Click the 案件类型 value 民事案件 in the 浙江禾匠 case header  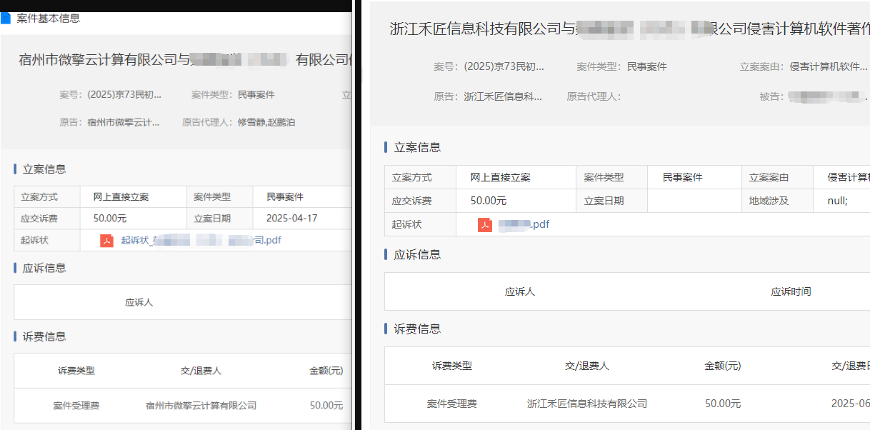(646, 66)
